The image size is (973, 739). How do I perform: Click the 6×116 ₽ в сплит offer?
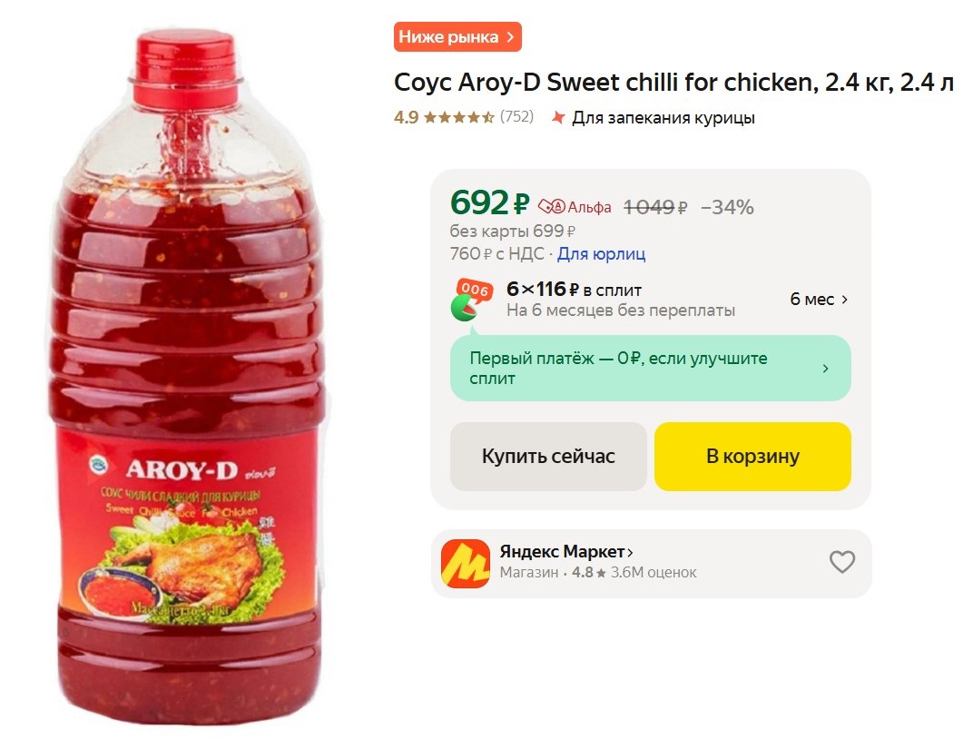pos(574,291)
